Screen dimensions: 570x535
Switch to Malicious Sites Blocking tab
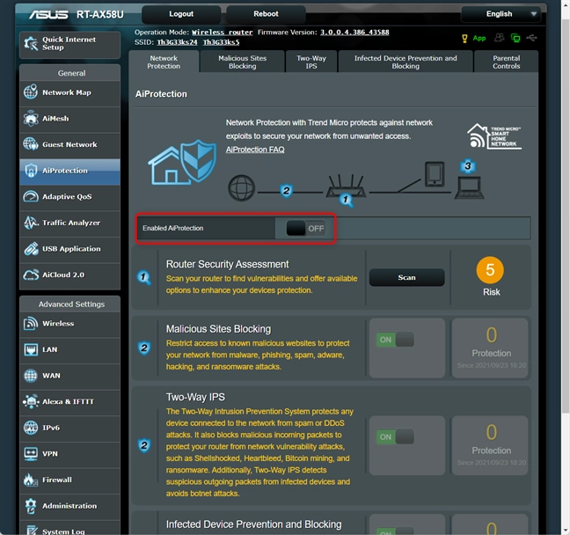point(242,62)
